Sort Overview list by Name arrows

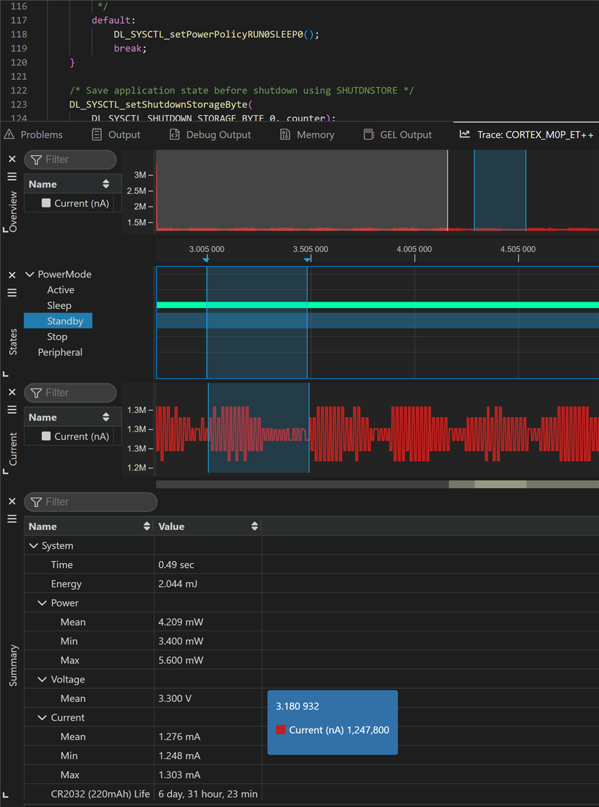106,184
